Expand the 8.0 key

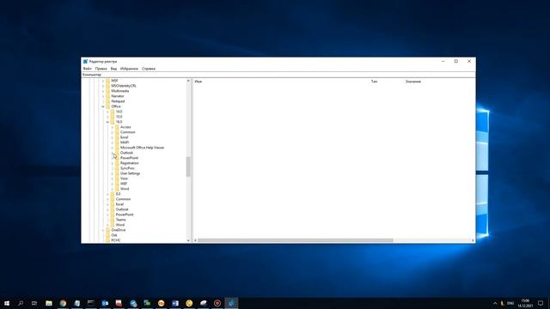(107, 194)
